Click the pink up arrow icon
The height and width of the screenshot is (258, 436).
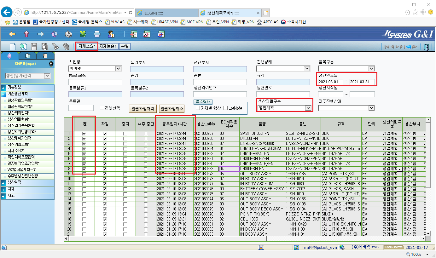coord(26,34)
